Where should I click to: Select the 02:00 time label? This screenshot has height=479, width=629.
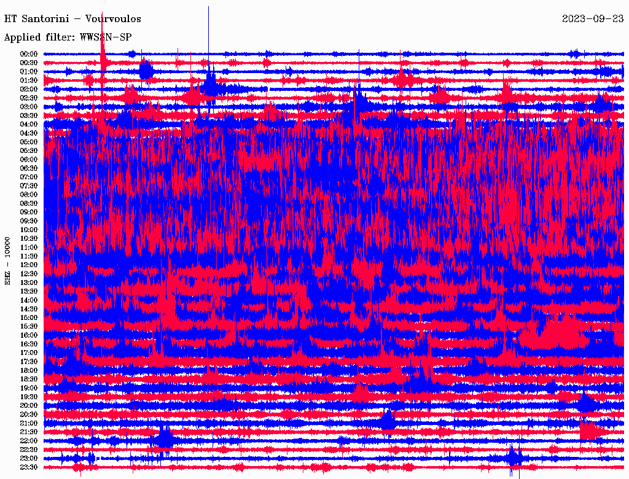click(28, 89)
